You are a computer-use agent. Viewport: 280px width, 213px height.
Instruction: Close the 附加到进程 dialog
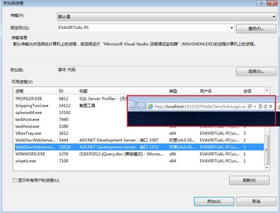pos(273,3)
